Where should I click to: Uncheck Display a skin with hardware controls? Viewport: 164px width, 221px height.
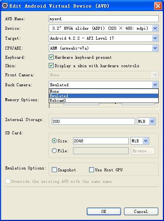[x=51, y=66]
